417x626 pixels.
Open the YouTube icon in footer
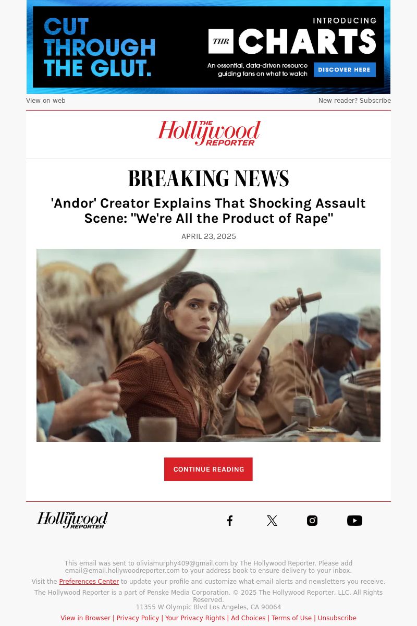pyautogui.click(x=354, y=521)
